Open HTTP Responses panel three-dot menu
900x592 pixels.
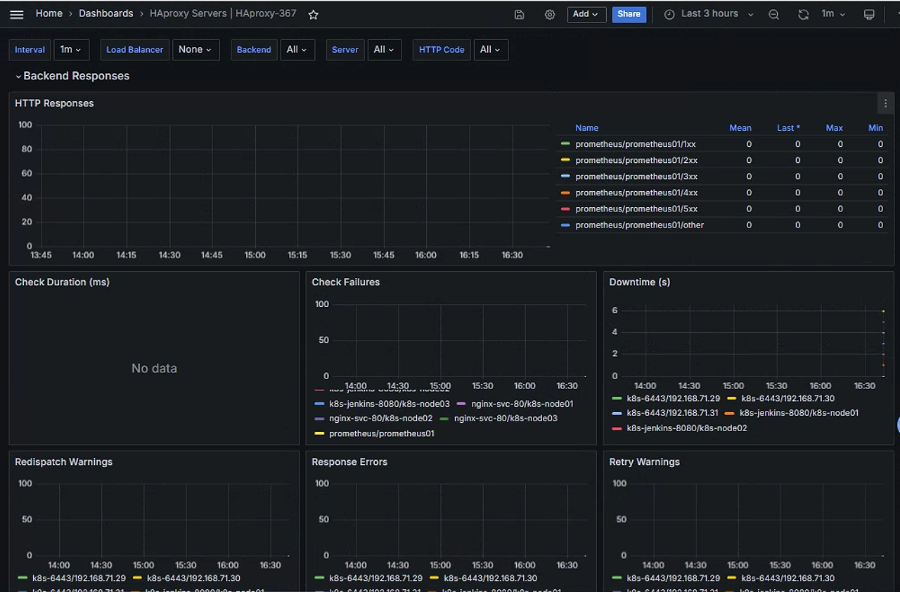coord(885,103)
